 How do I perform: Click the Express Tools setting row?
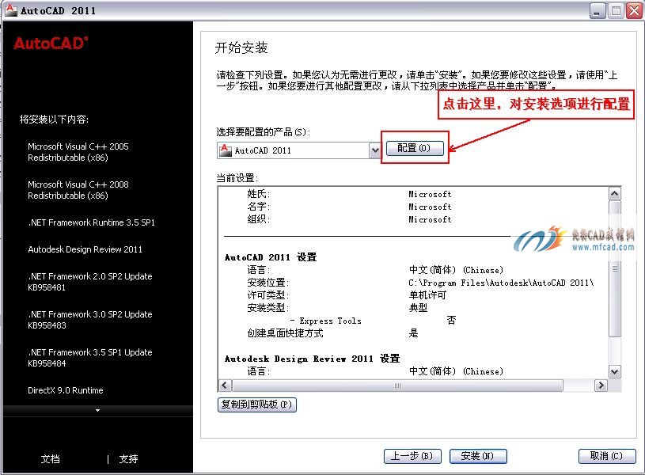pos(373,321)
